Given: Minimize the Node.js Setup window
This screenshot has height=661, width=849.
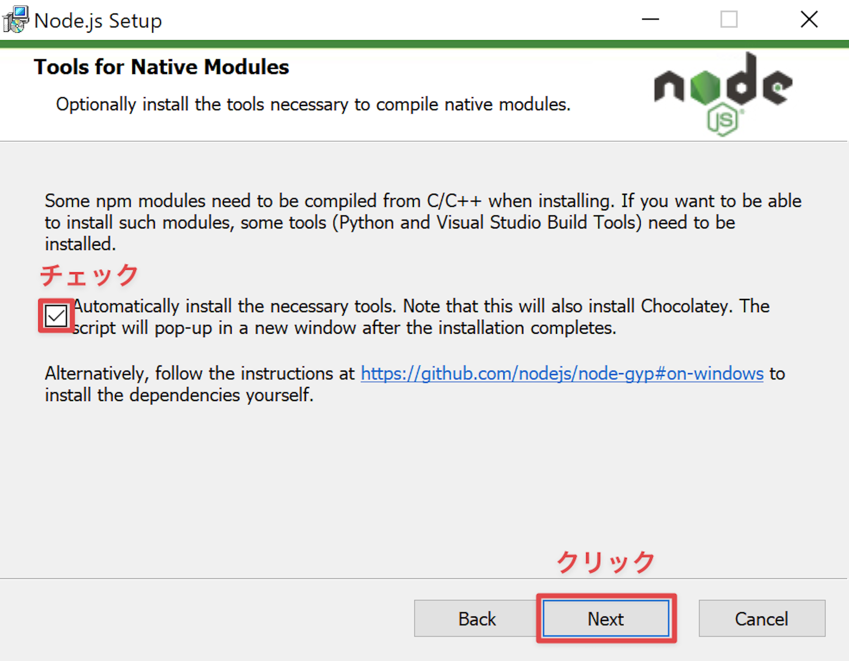Looking at the screenshot, I should point(650,19).
